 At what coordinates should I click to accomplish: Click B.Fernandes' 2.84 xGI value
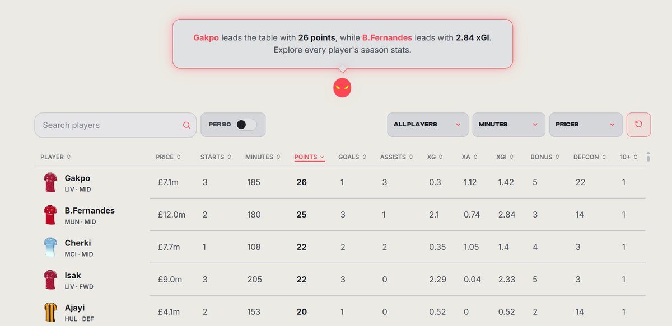coord(506,215)
